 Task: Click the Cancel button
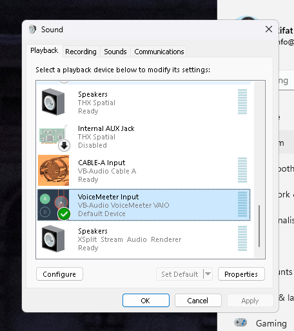(198, 301)
